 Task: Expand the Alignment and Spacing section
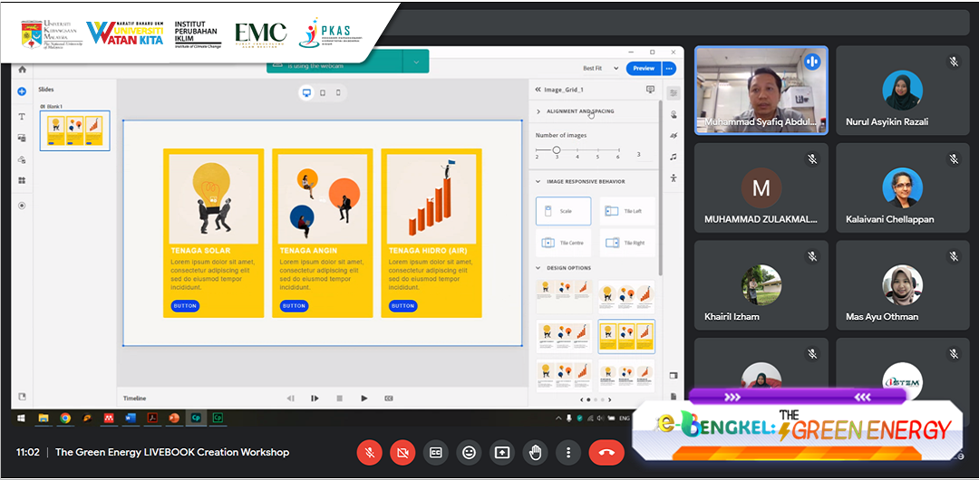[580, 111]
